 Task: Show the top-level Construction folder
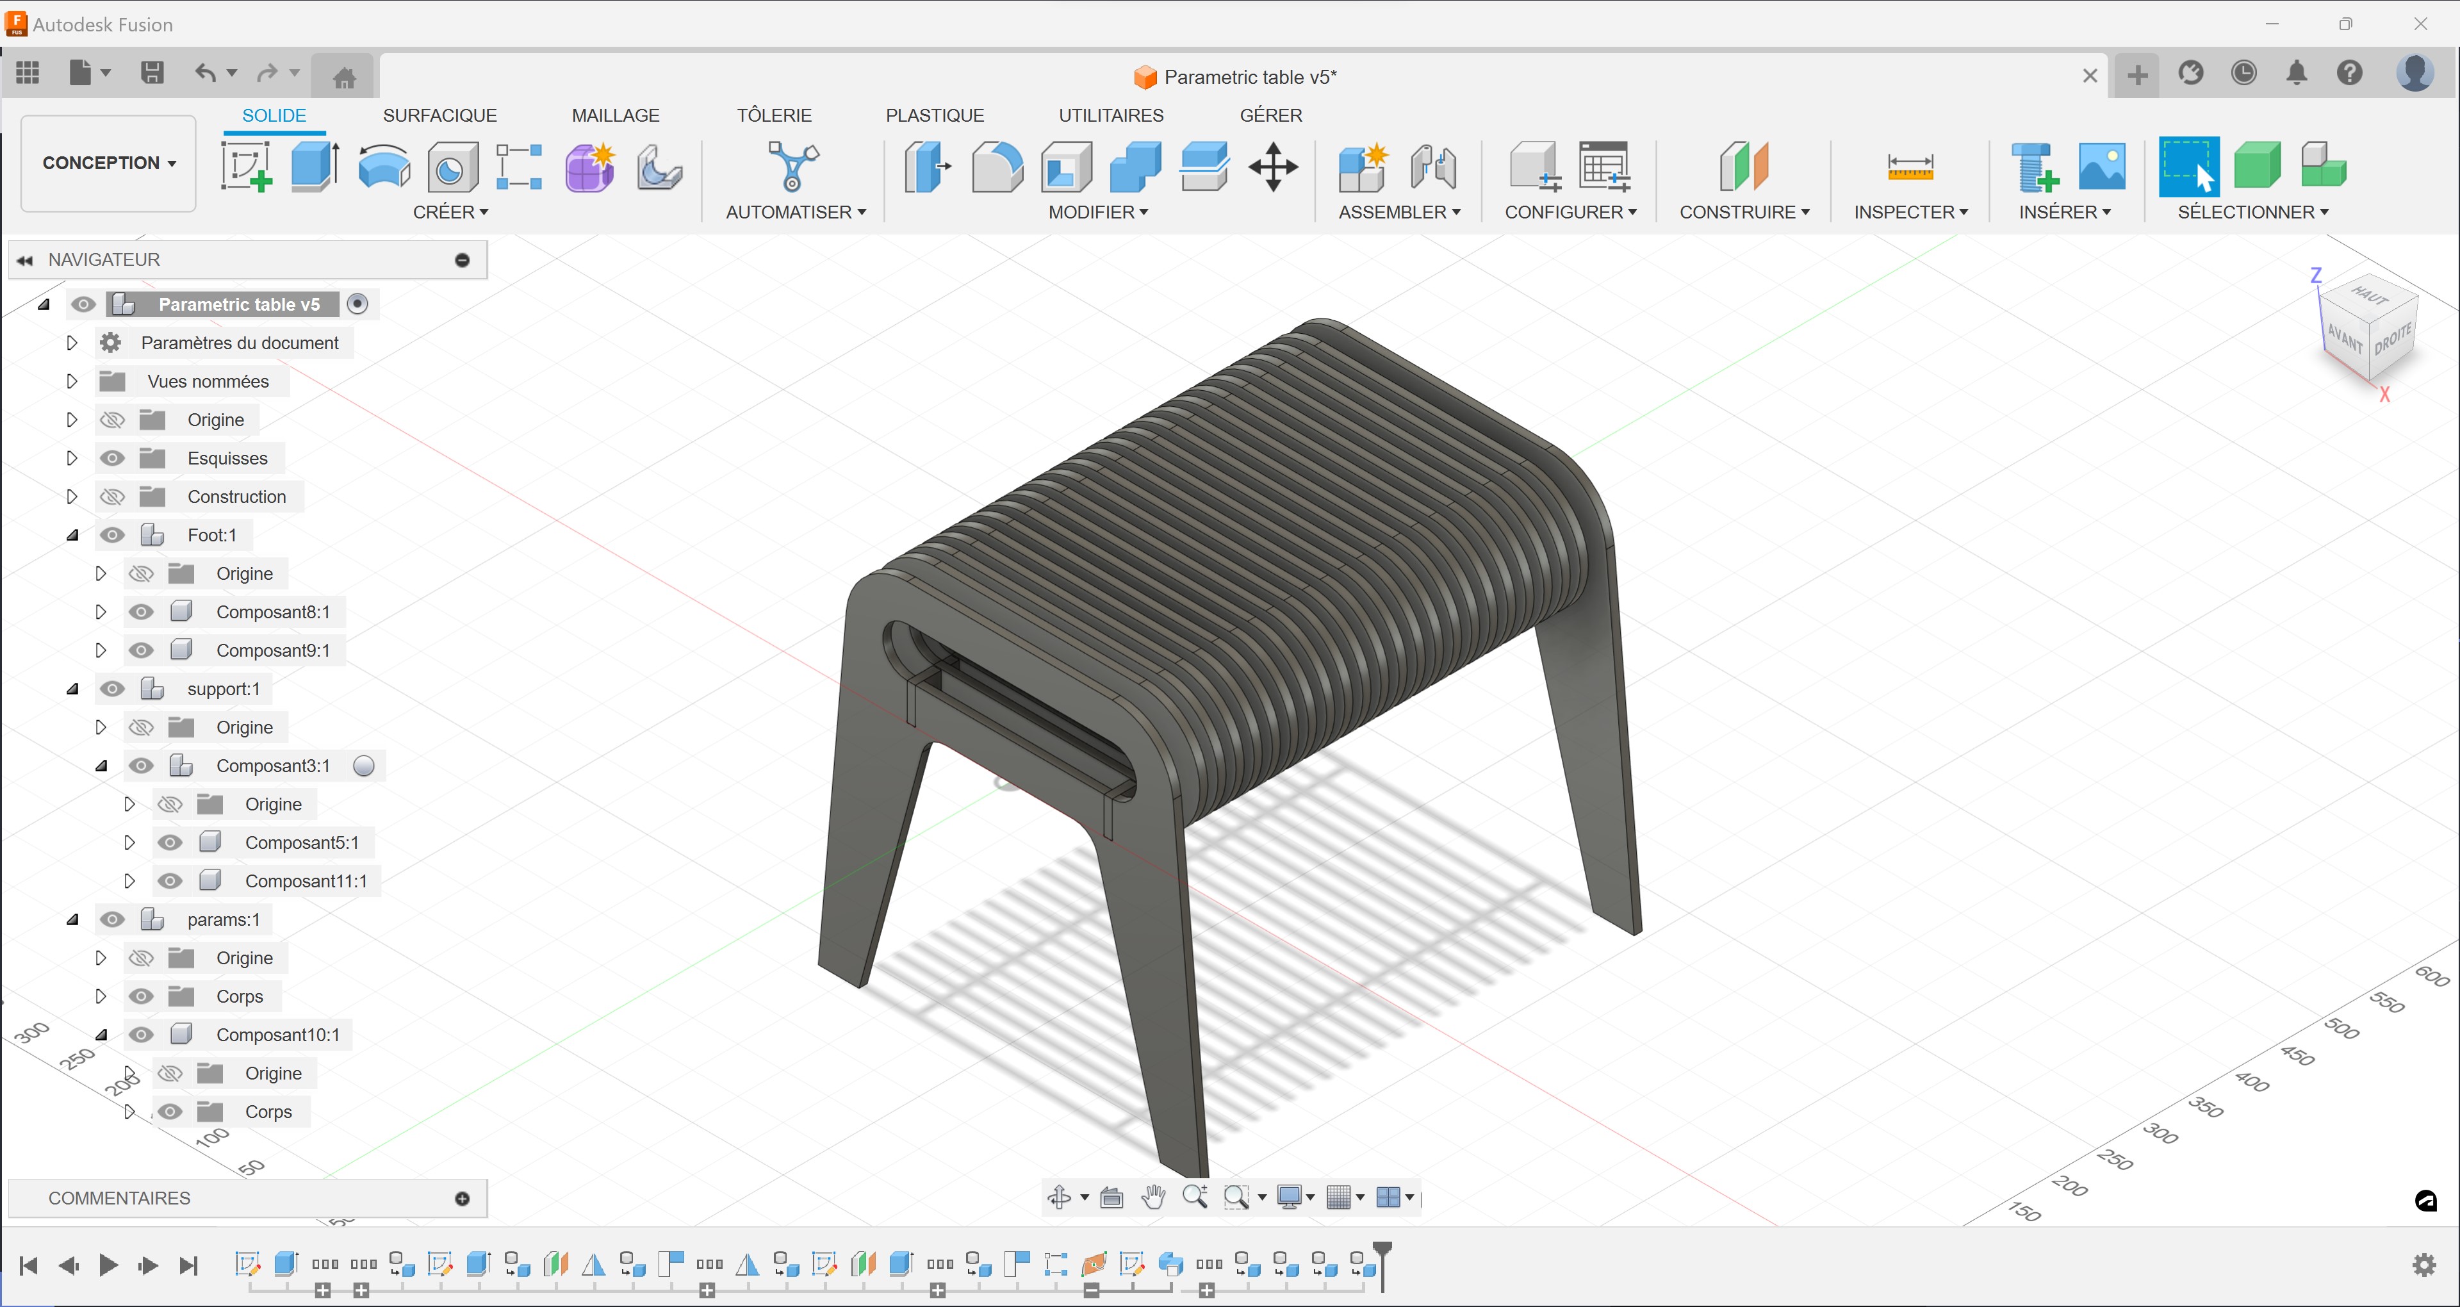[x=113, y=496]
